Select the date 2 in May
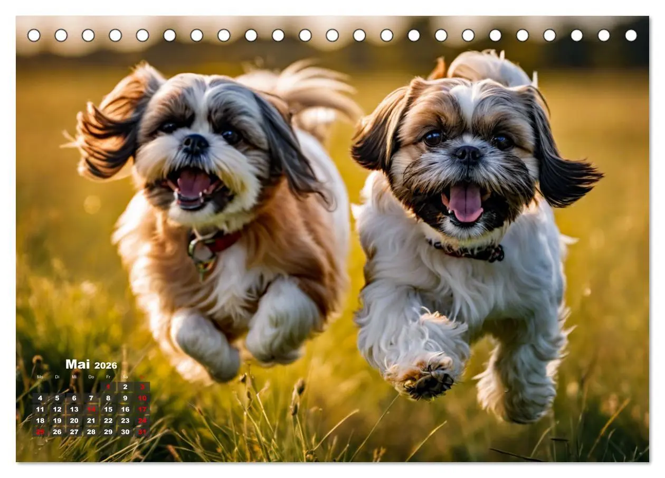Viewport: 665px width, 478px height. 125,387
